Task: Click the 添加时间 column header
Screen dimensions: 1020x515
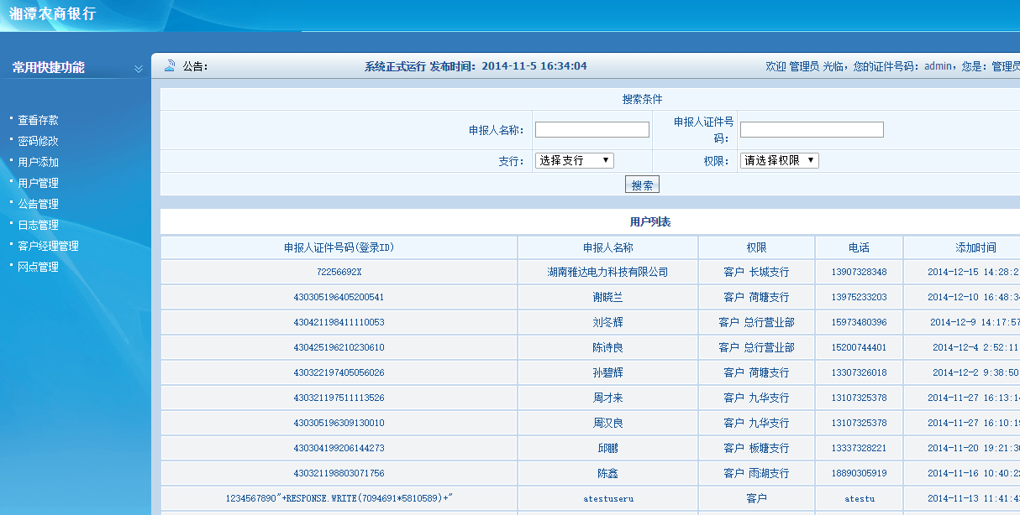Action: click(x=976, y=247)
